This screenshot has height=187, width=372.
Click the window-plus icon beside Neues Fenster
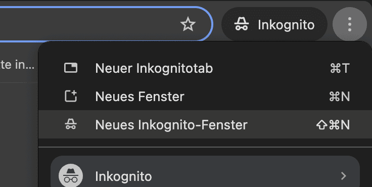71,96
